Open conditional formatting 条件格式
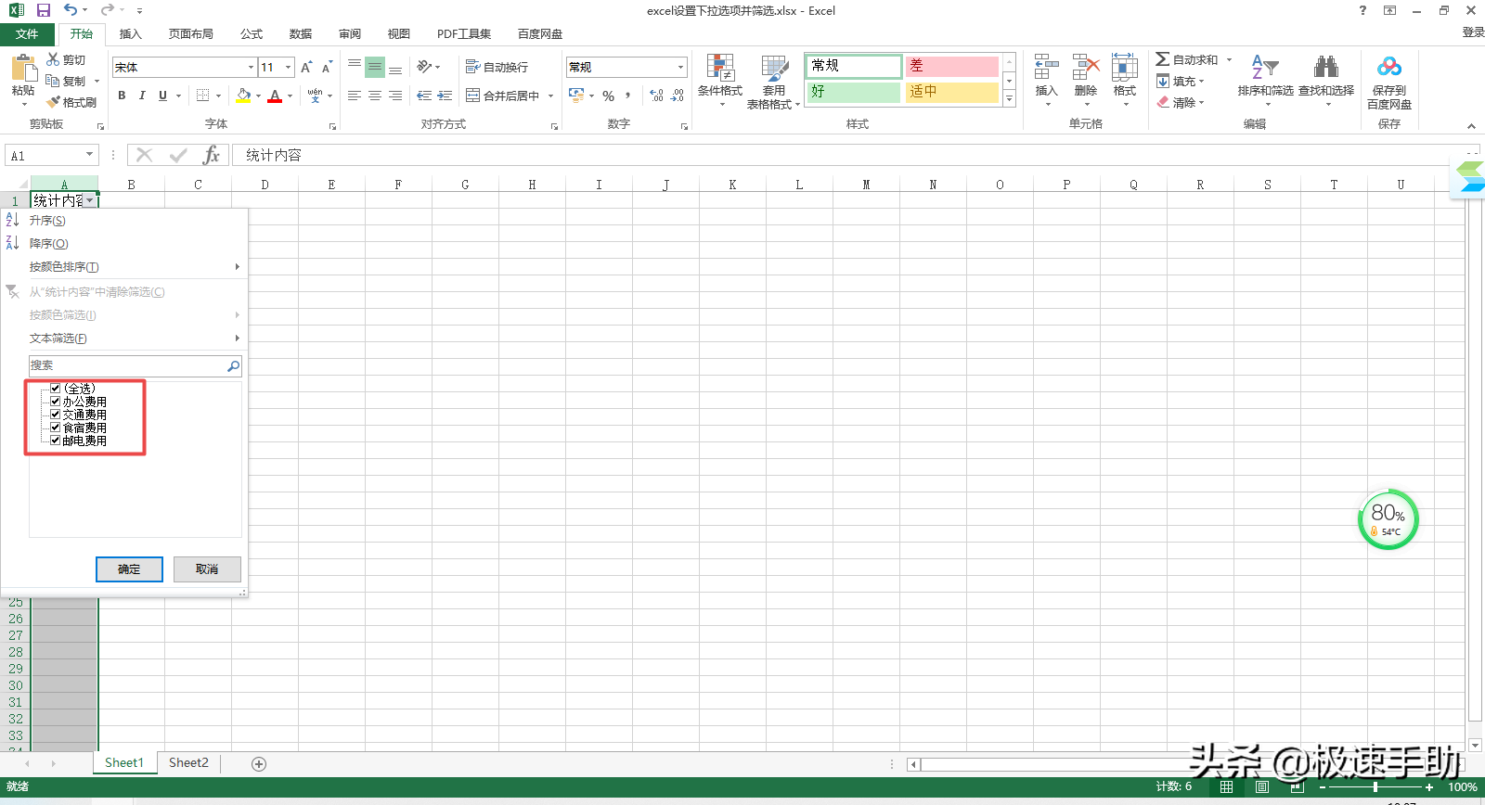1485x805 pixels. (720, 81)
